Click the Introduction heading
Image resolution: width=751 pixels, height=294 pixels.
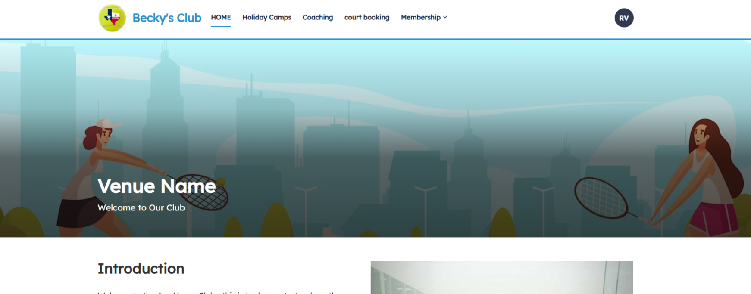(x=141, y=269)
